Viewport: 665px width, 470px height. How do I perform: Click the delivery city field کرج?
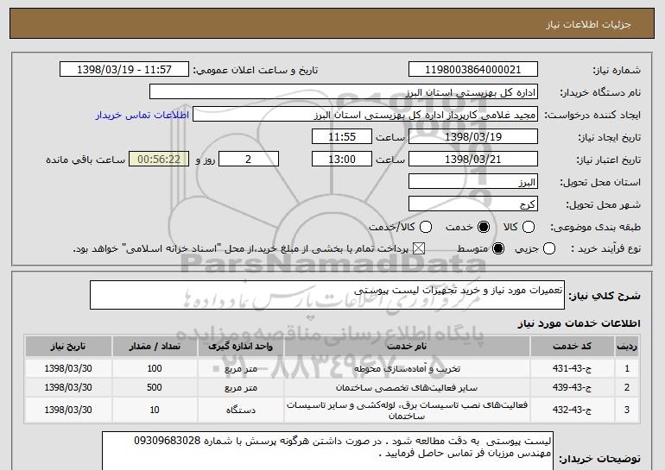coord(473,204)
